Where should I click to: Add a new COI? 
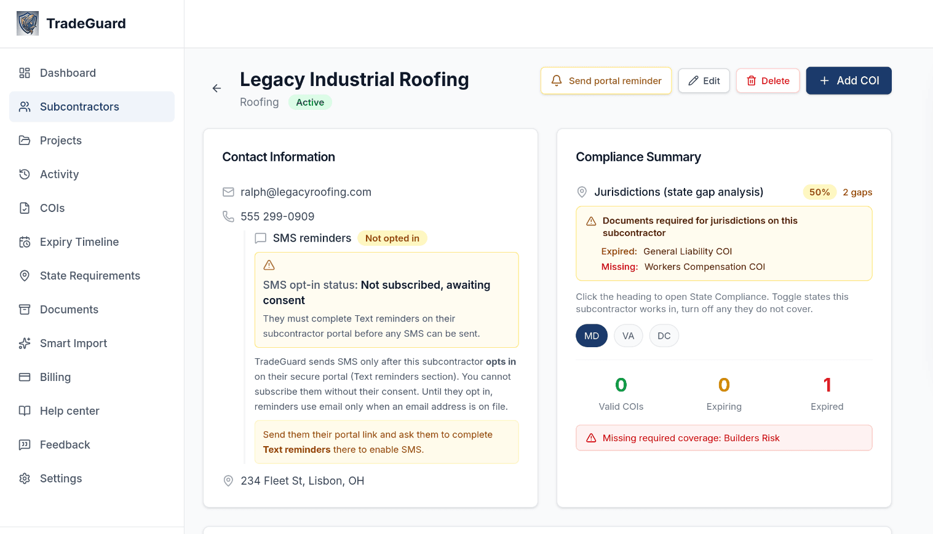click(849, 81)
